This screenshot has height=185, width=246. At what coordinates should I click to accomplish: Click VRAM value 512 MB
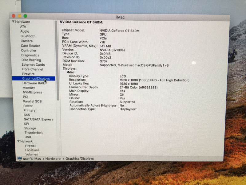105,46
